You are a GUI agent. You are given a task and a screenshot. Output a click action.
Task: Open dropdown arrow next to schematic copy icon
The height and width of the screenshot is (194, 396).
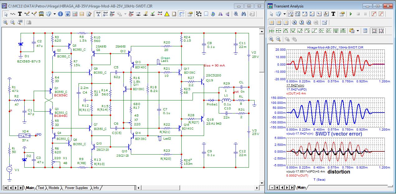coord(55,14)
